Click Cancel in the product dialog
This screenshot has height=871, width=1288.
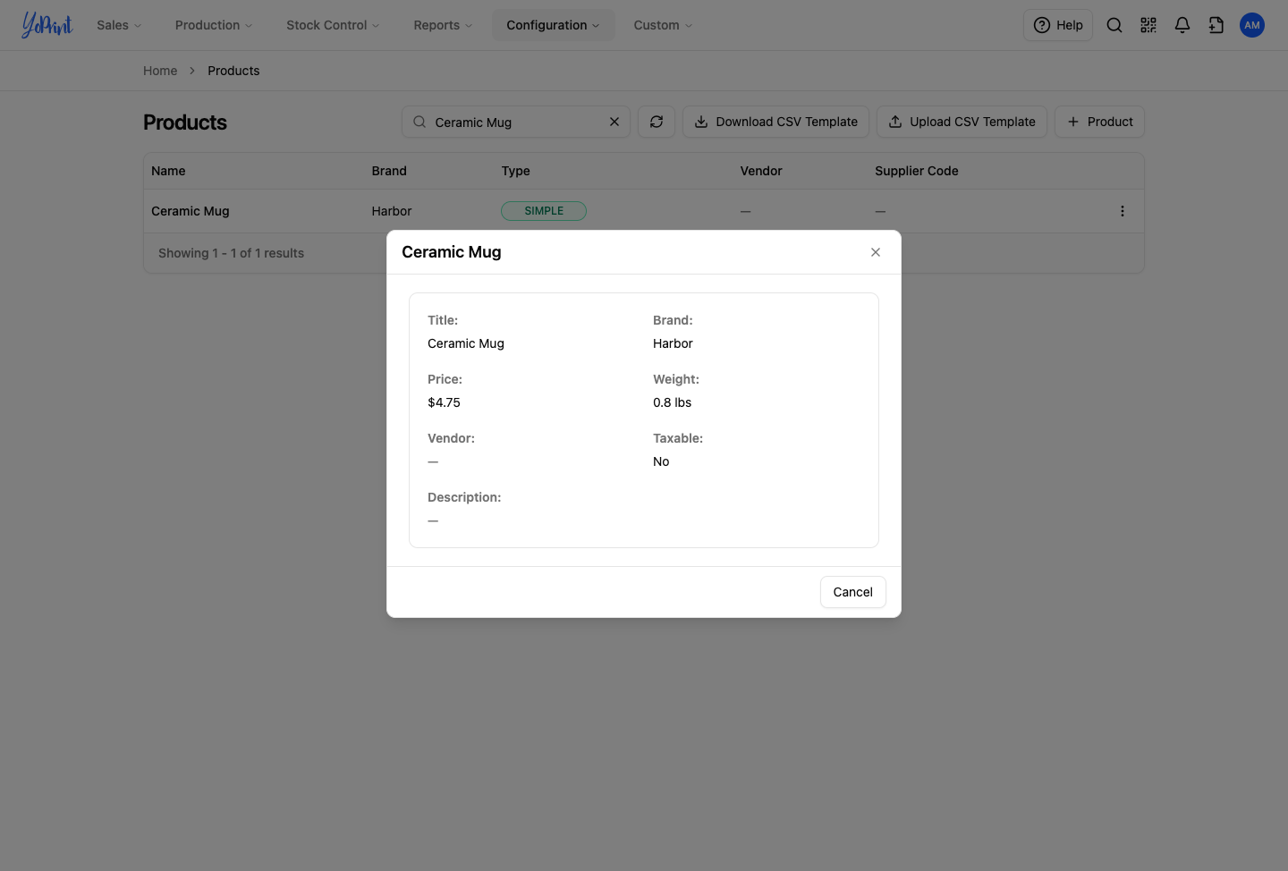(x=853, y=592)
